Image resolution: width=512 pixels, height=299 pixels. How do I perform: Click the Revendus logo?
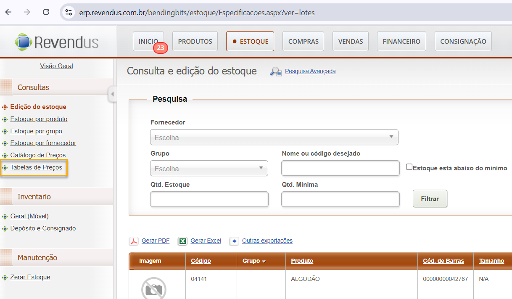57,42
